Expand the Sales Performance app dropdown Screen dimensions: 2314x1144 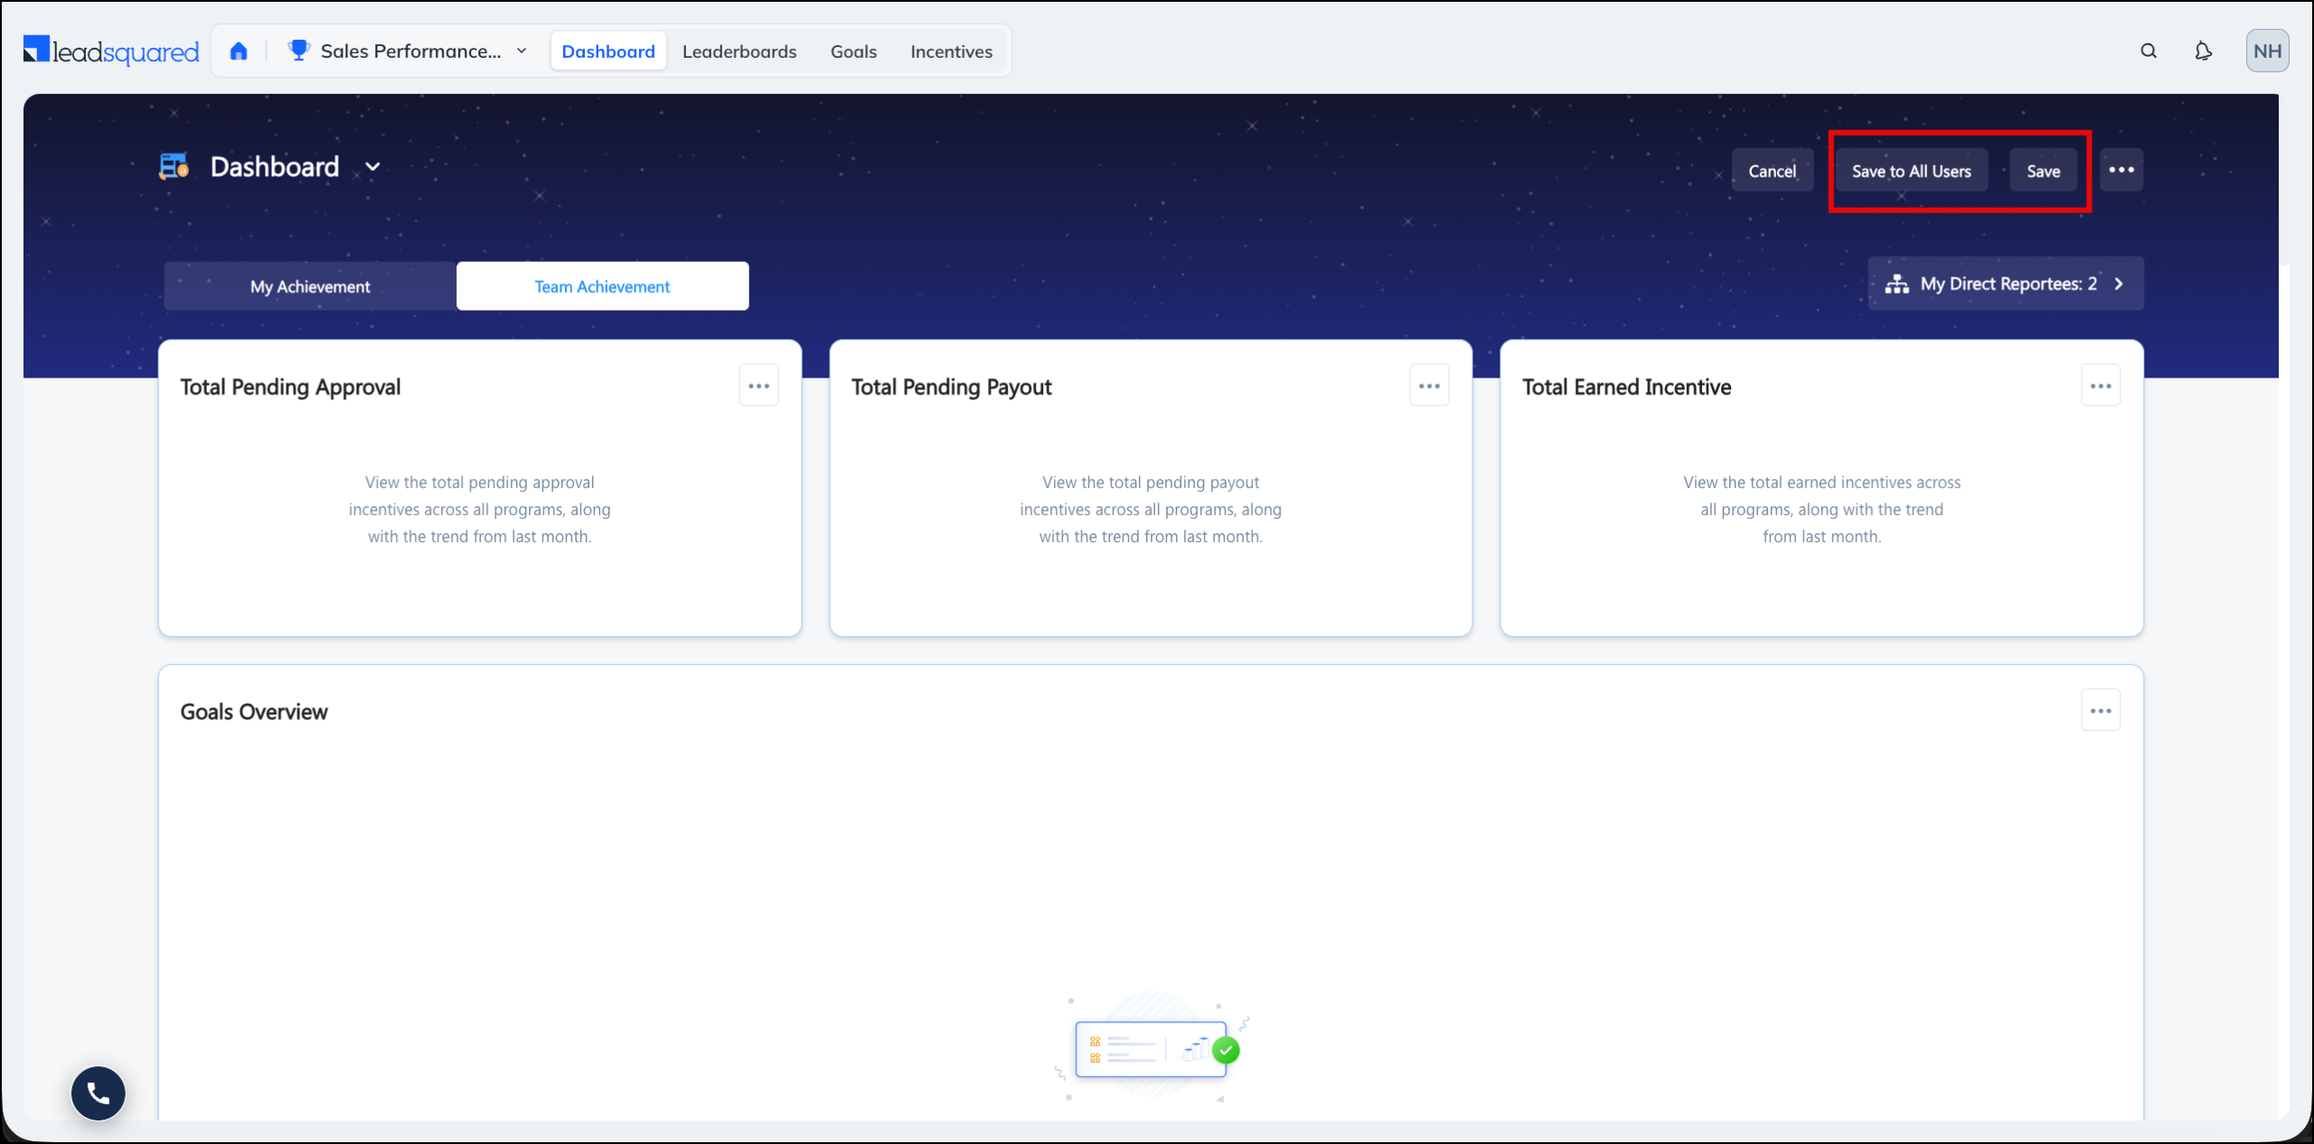[522, 52]
